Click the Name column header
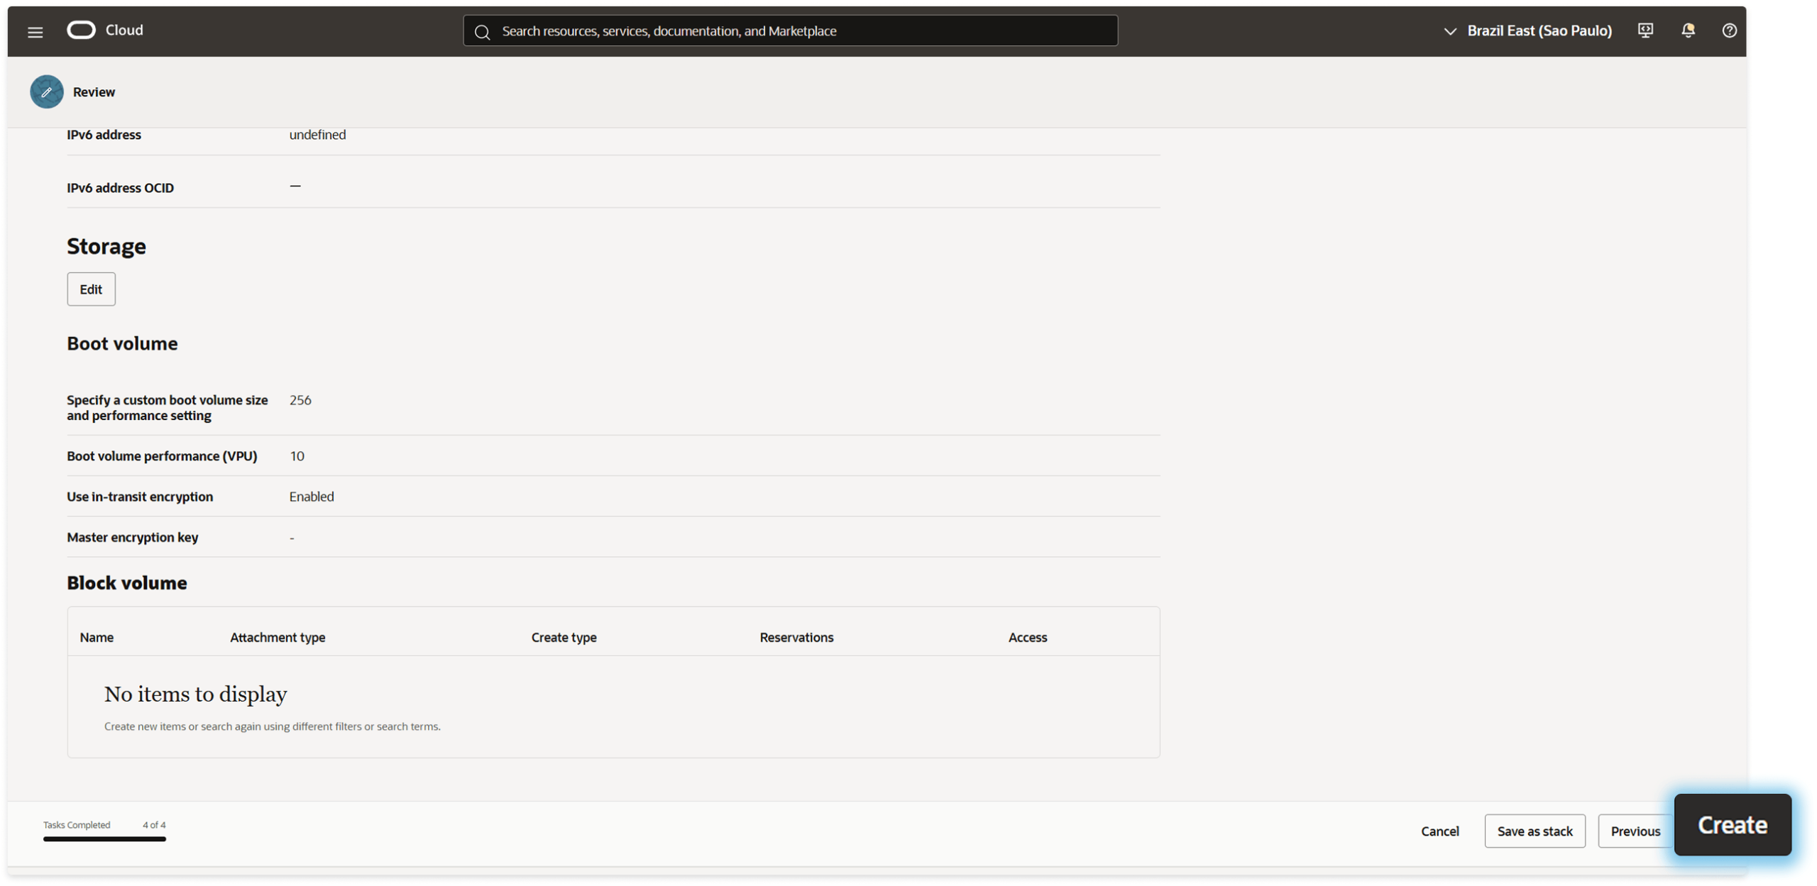1817x886 pixels. (x=97, y=637)
